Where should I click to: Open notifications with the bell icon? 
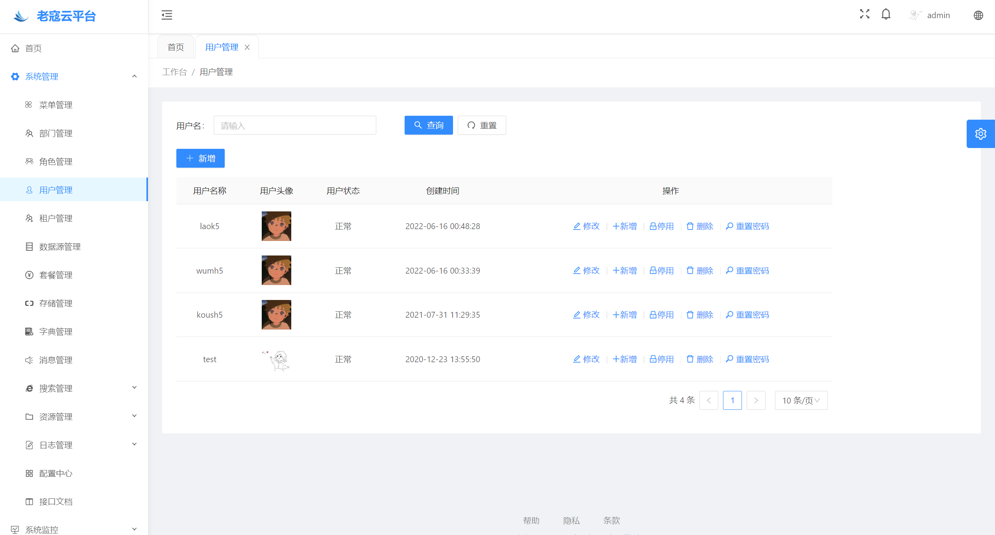886,15
